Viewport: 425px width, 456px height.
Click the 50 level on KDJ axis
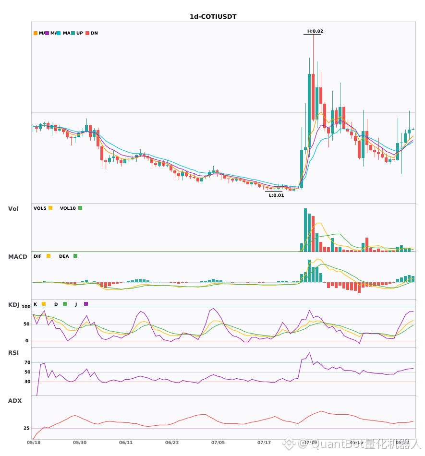pos(26,324)
